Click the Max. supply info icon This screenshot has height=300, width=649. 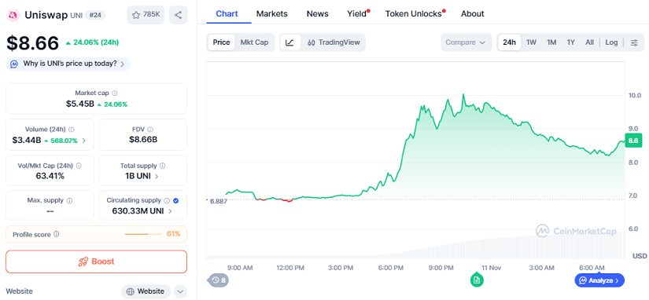[69, 200]
